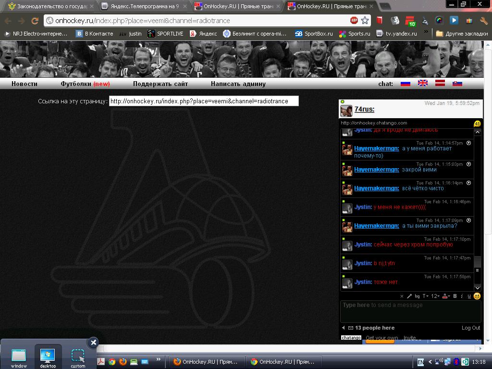Open the 'Новости' menu item
Image resolution: width=492 pixels, height=369 pixels.
pos(25,84)
